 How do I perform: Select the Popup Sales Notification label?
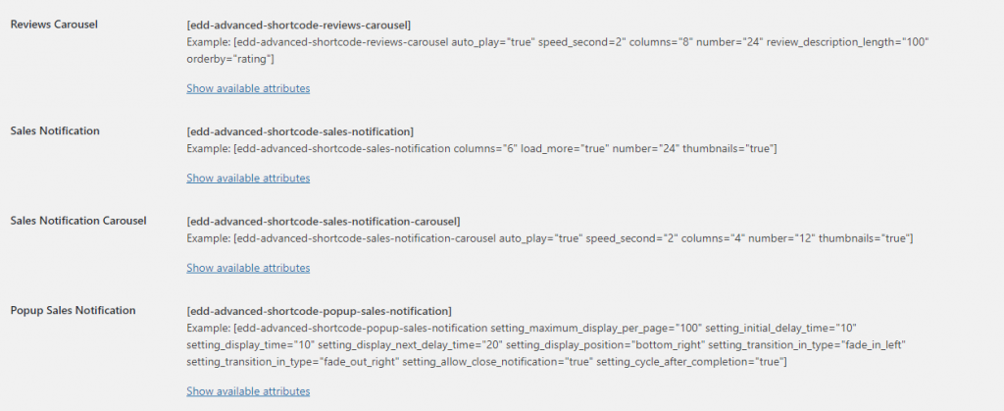coord(73,311)
